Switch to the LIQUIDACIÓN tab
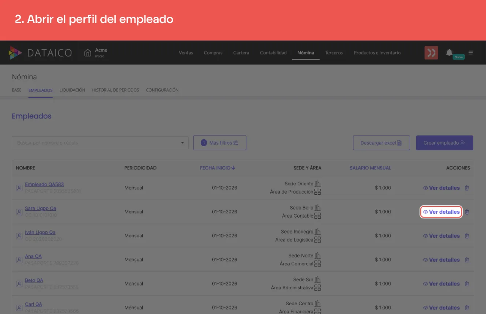Viewport: 486px width, 314px height. tap(72, 90)
